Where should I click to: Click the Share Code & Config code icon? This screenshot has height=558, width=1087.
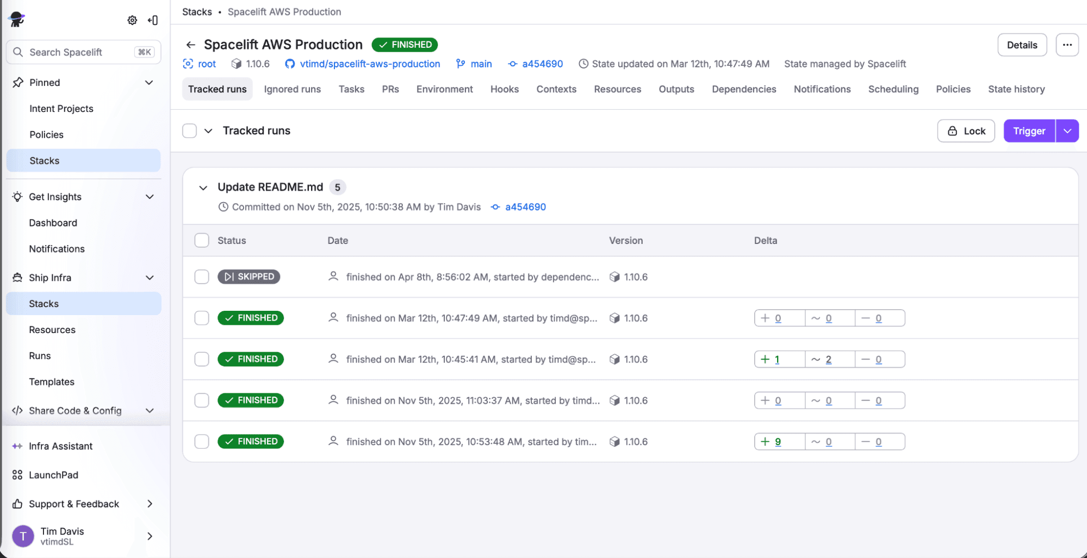(17, 411)
